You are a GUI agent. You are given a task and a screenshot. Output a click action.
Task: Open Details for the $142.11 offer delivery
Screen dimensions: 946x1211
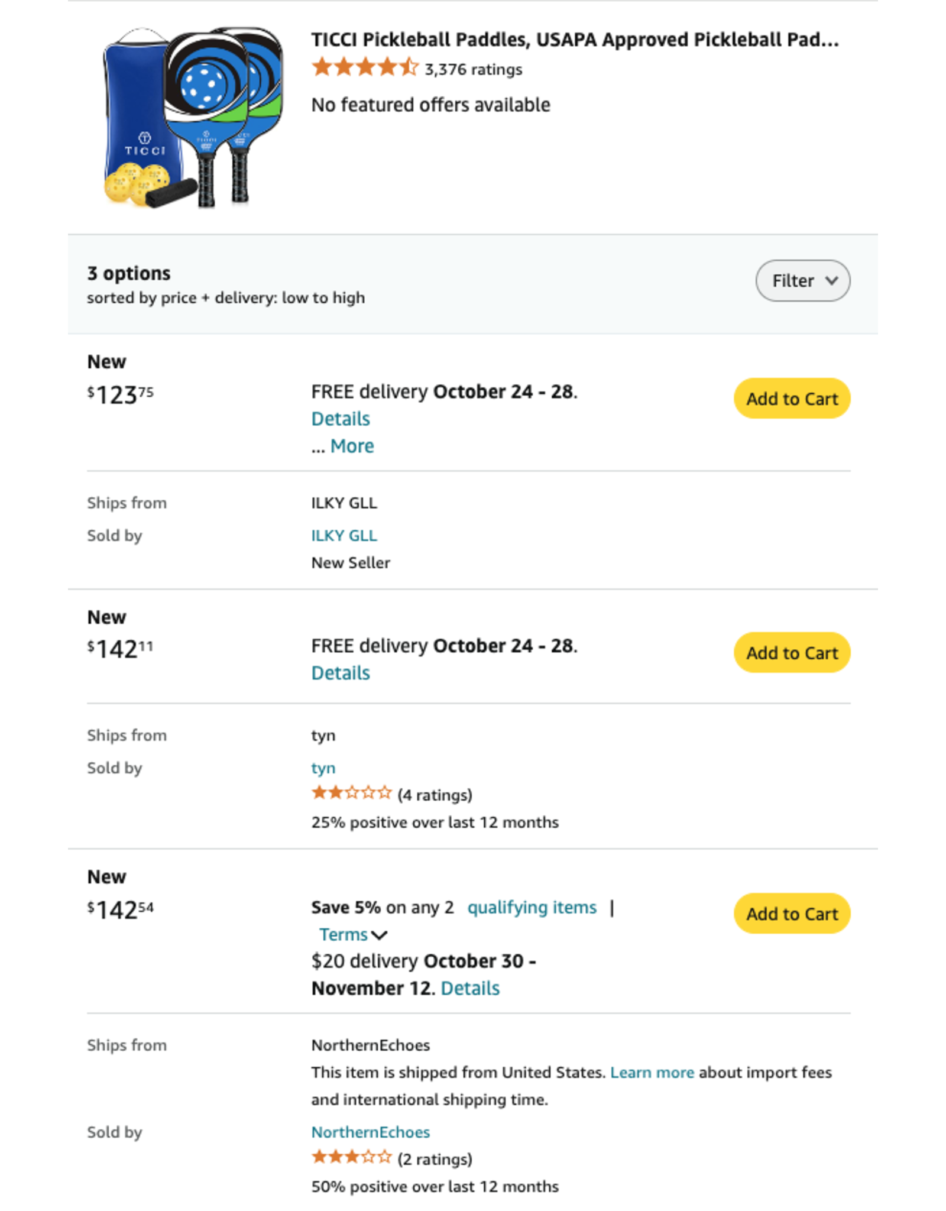pos(341,673)
